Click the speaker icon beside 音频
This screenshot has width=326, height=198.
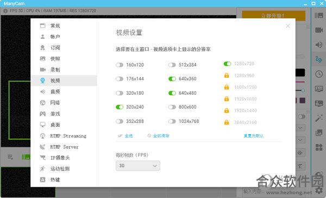point(42,91)
